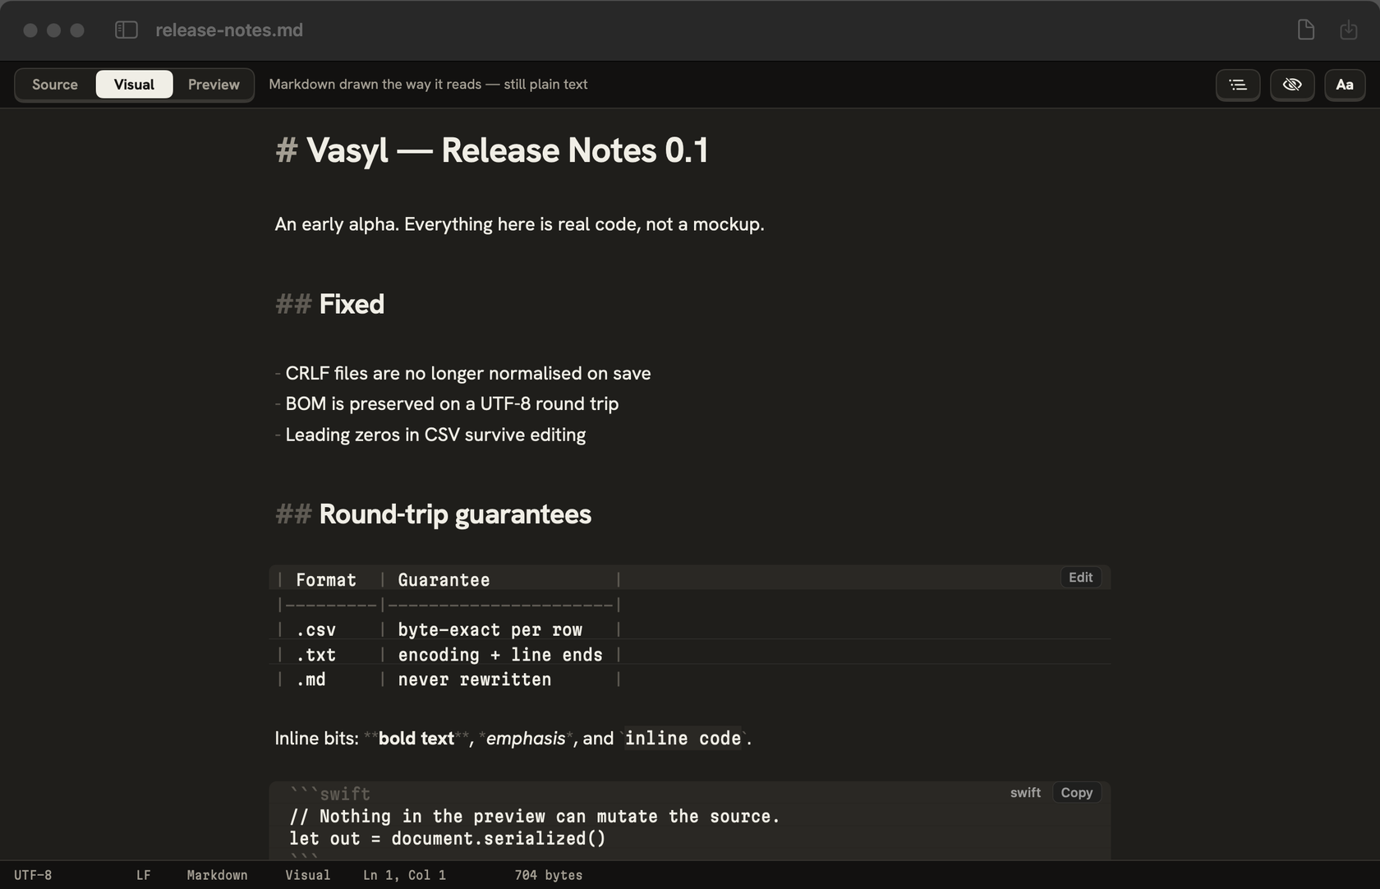The width and height of the screenshot is (1380, 889).
Task: Click the 'never rewritten' table cell
Action: (x=475, y=679)
